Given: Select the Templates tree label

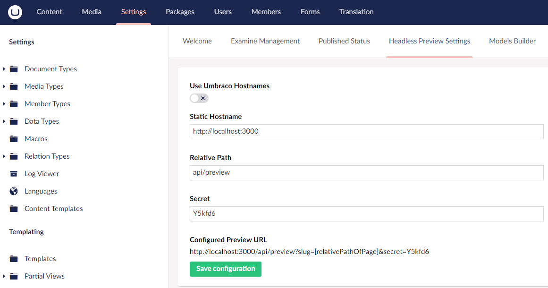Looking at the screenshot, I should [40, 259].
